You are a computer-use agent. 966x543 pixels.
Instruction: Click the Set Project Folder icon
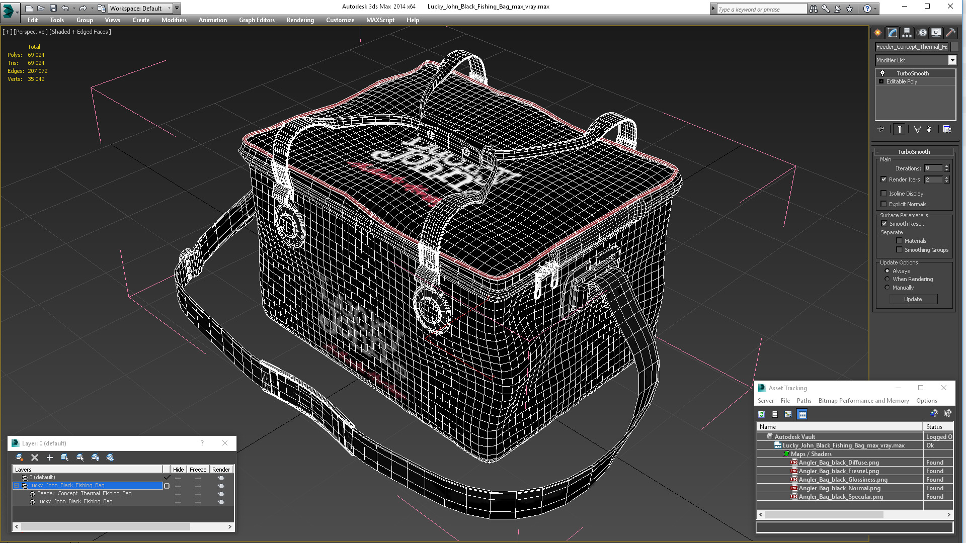[x=101, y=8]
